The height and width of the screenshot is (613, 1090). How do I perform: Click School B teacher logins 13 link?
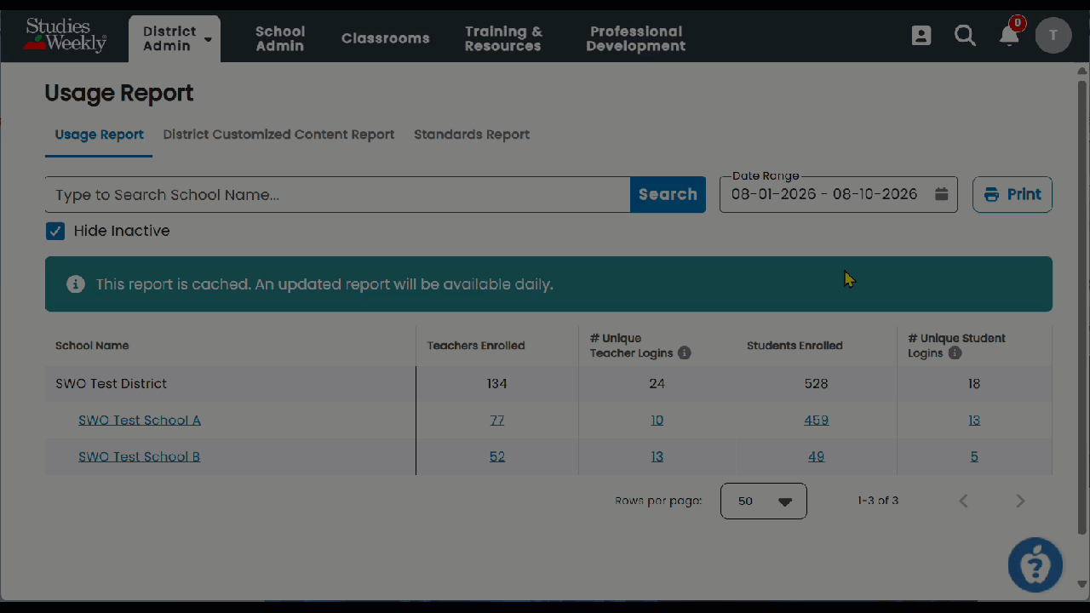point(657,456)
